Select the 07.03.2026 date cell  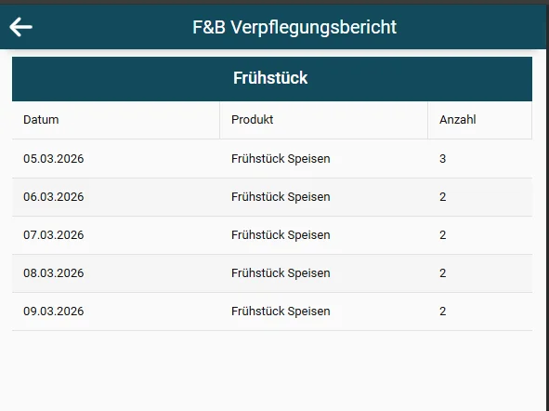(x=54, y=234)
